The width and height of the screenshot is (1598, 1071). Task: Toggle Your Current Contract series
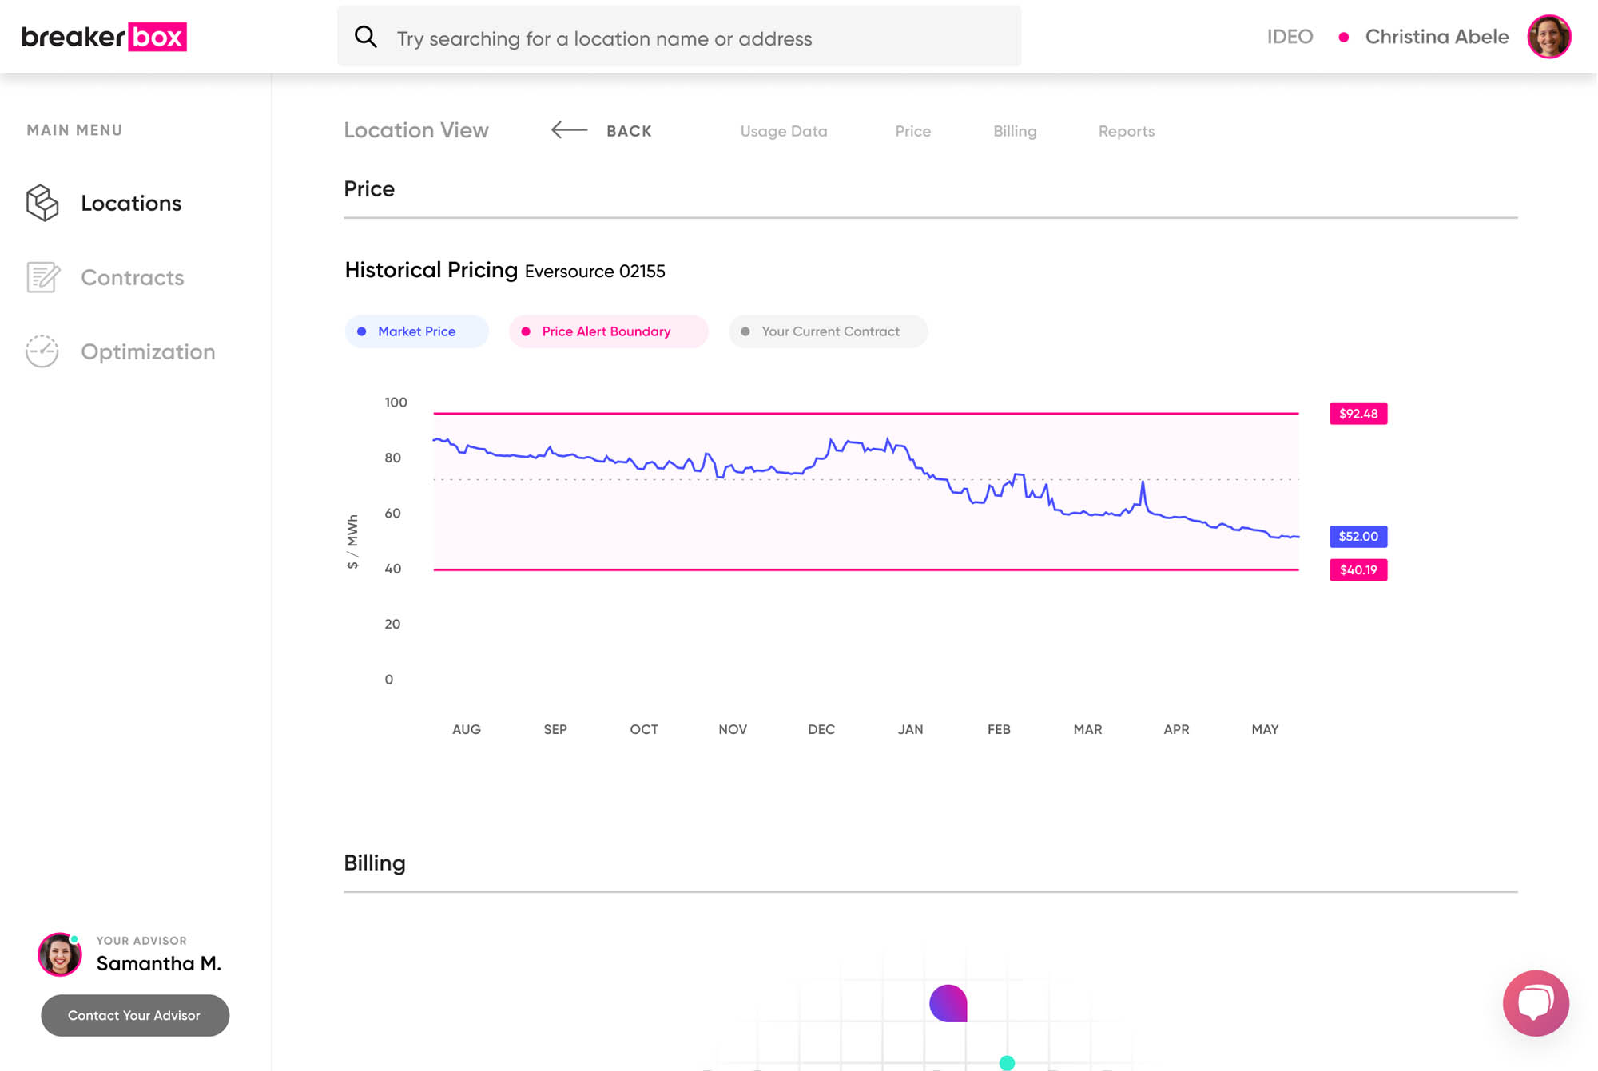(x=828, y=331)
